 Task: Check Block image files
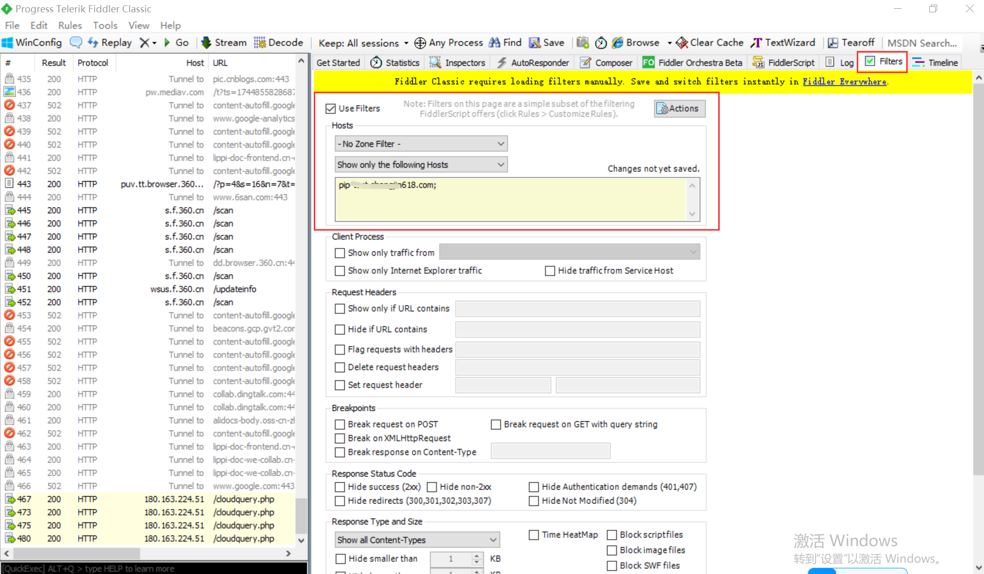click(612, 550)
